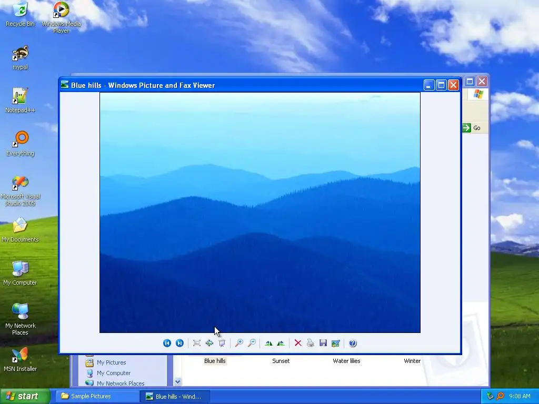Image resolution: width=539 pixels, height=404 pixels.
Task: Select the Best Fit toolbar icon
Action: click(x=197, y=343)
